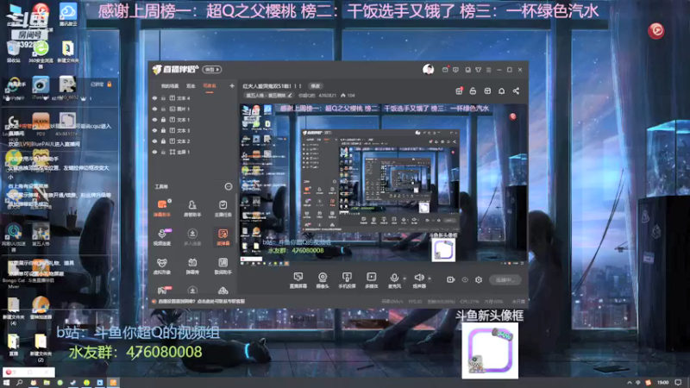The height and width of the screenshot is (388, 690).
Task: Add a 摄像头 webcam source
Action: [323, 279]
